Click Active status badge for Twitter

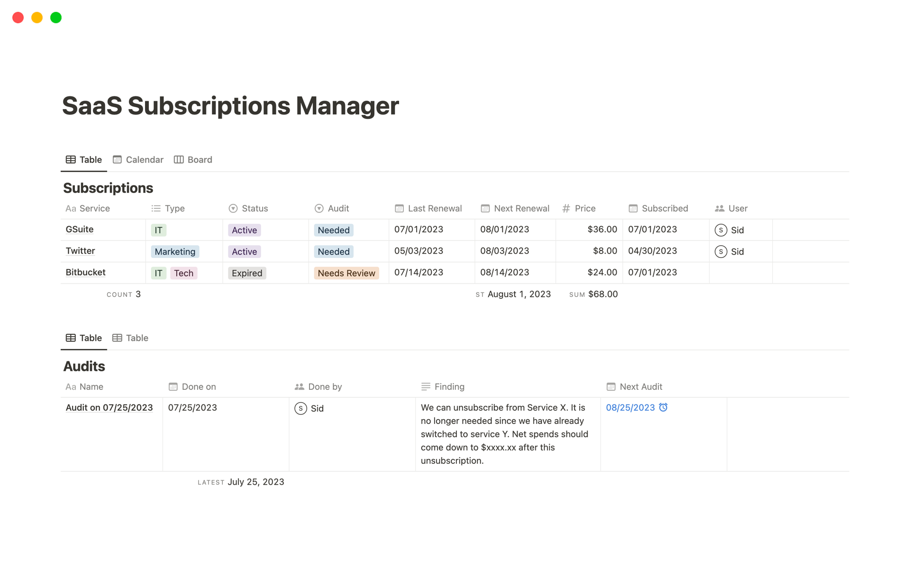[x=244, y=251]
